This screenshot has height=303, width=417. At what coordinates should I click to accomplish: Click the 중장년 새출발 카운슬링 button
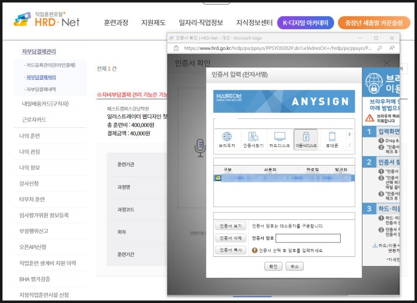[x=374, y=23]
